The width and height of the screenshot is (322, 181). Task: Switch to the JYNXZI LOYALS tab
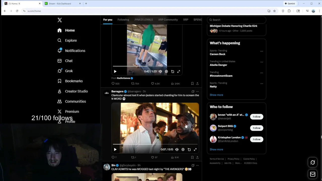pos(144,20)
